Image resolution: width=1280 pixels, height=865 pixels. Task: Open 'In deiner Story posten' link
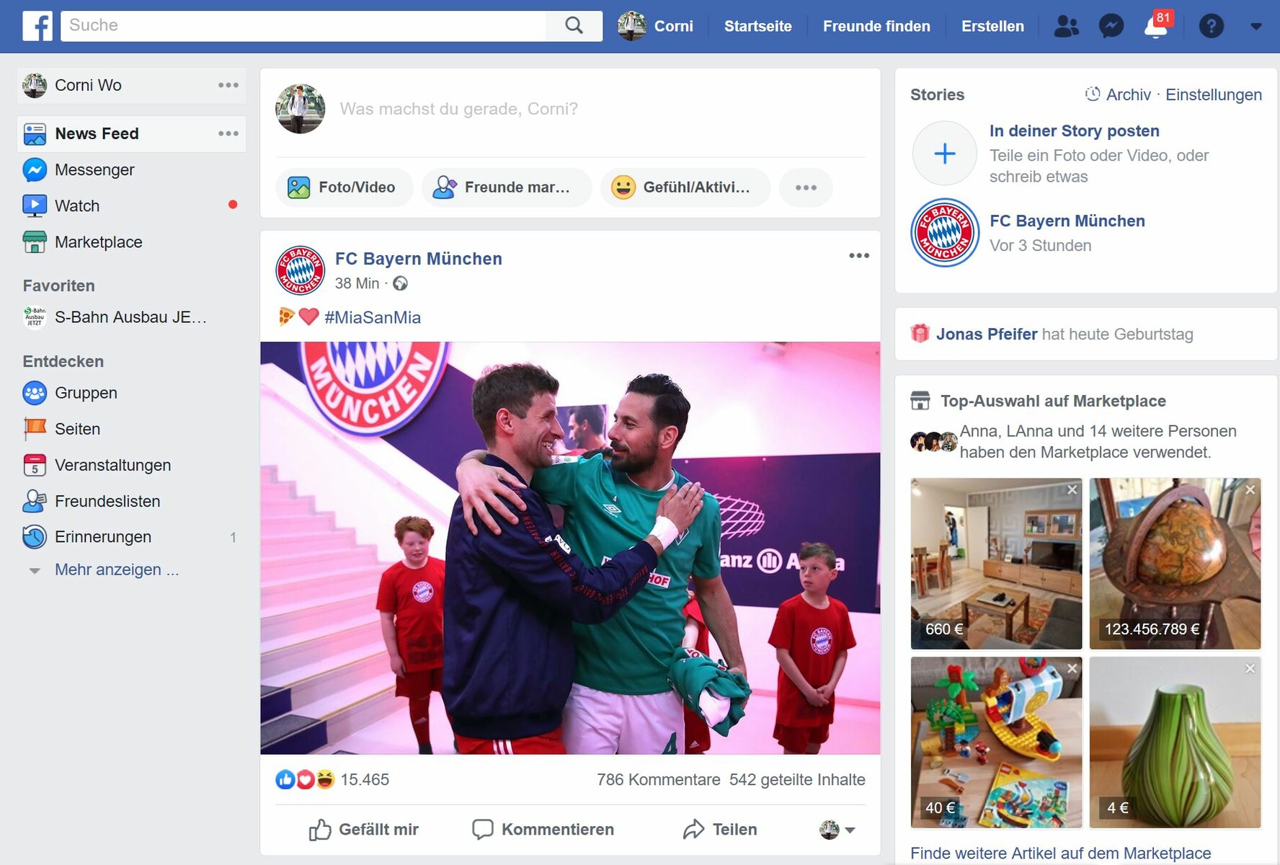pos(1074,131)
